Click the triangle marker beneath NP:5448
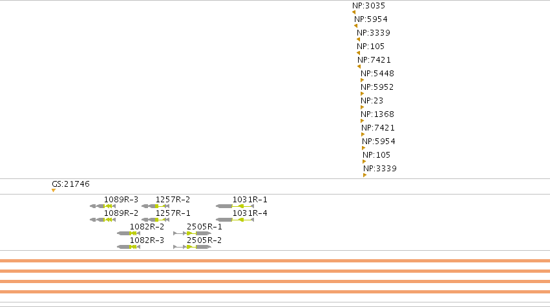Screen dimensions: 550x307 pyautogui.click(x=363, y=80)
